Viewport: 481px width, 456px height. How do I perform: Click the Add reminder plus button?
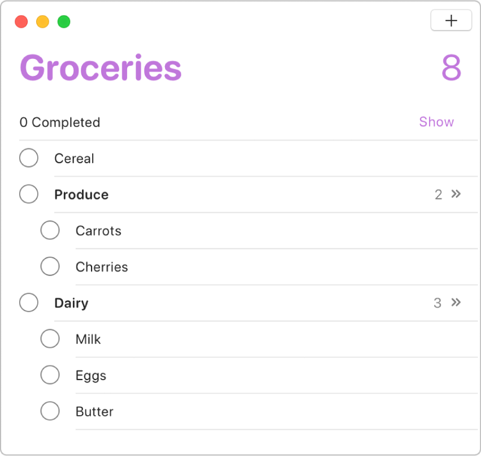click(x=451, y=20)
